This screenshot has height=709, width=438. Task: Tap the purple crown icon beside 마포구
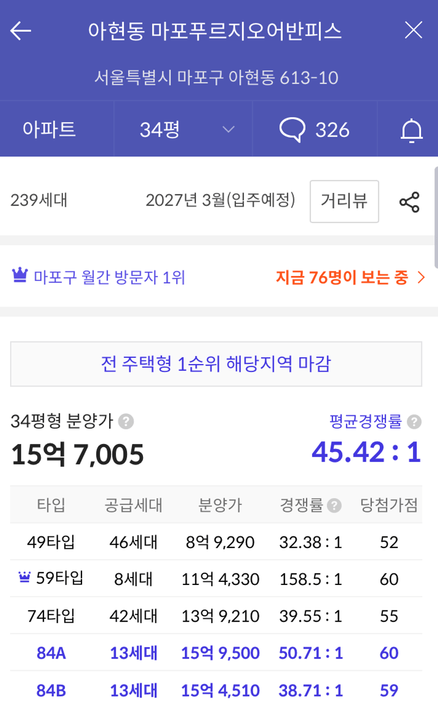[x=20, y=275]
